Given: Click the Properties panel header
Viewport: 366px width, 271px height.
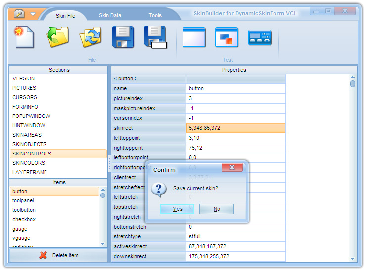Looking at the screenshot, I should [x=234, y=70].
